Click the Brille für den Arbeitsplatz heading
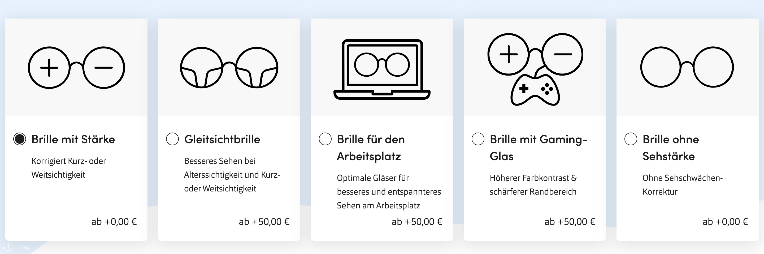Viewport: 764px width, 254px height. 371,148
